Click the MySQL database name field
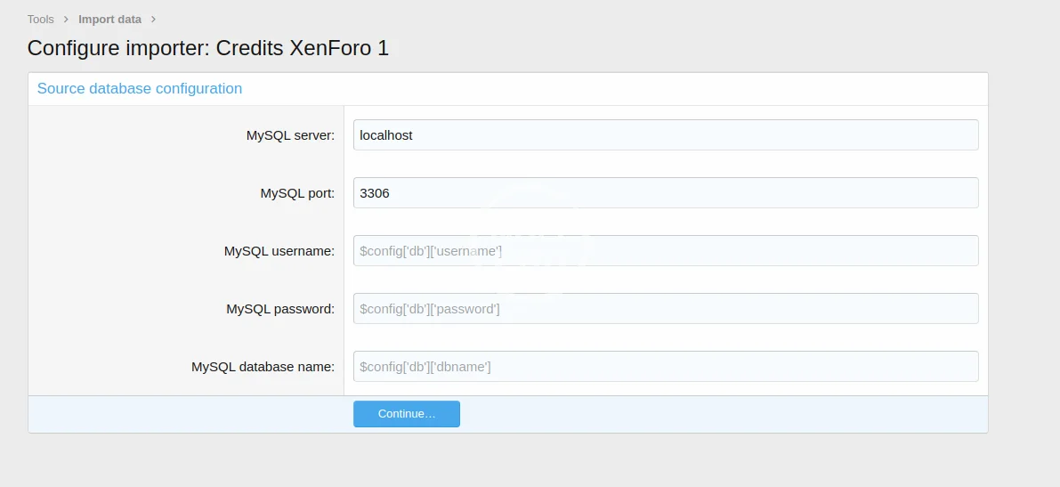 [x=665, y=367]
